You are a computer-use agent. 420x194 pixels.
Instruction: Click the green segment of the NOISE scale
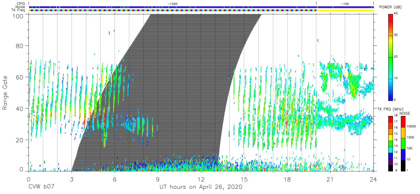coord(403,143)
